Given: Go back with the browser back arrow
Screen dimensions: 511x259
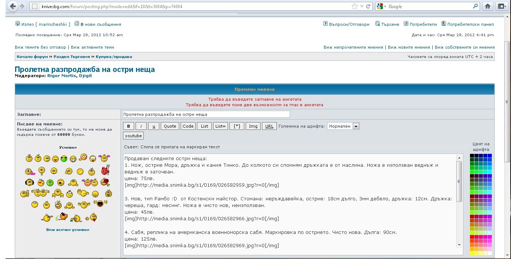Looking at the screenshot, I should click(13, 6).
